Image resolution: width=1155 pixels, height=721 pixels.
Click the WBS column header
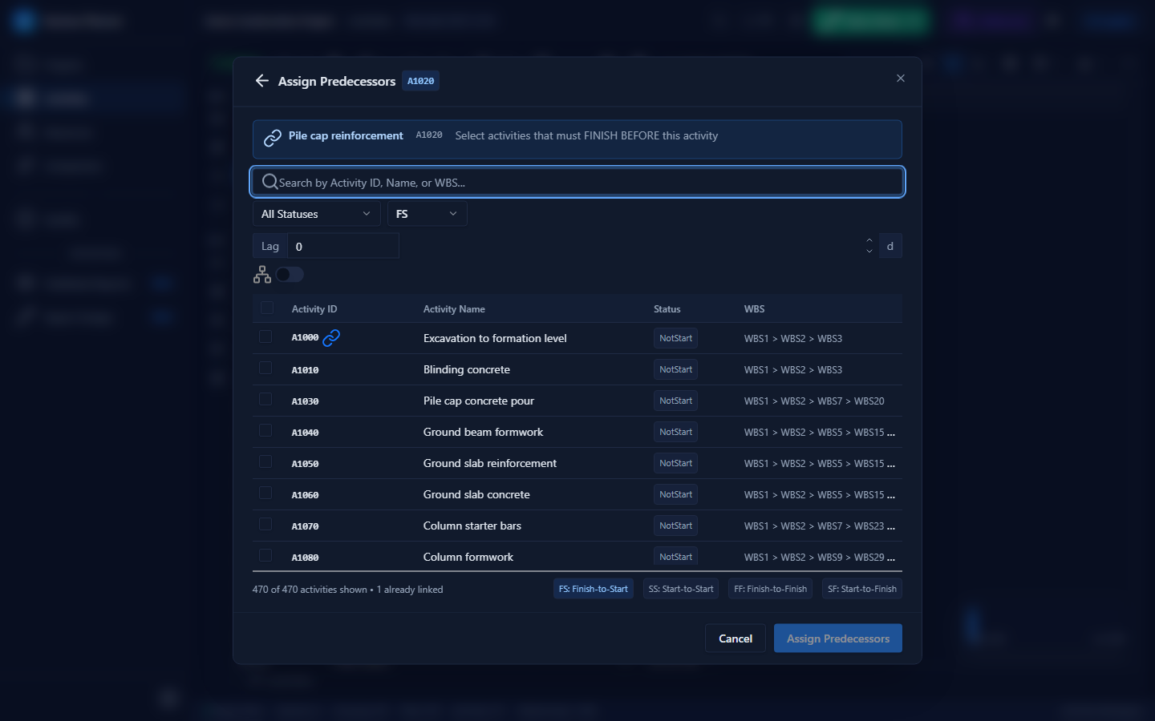pyautogui.click(x=755, y=309)
